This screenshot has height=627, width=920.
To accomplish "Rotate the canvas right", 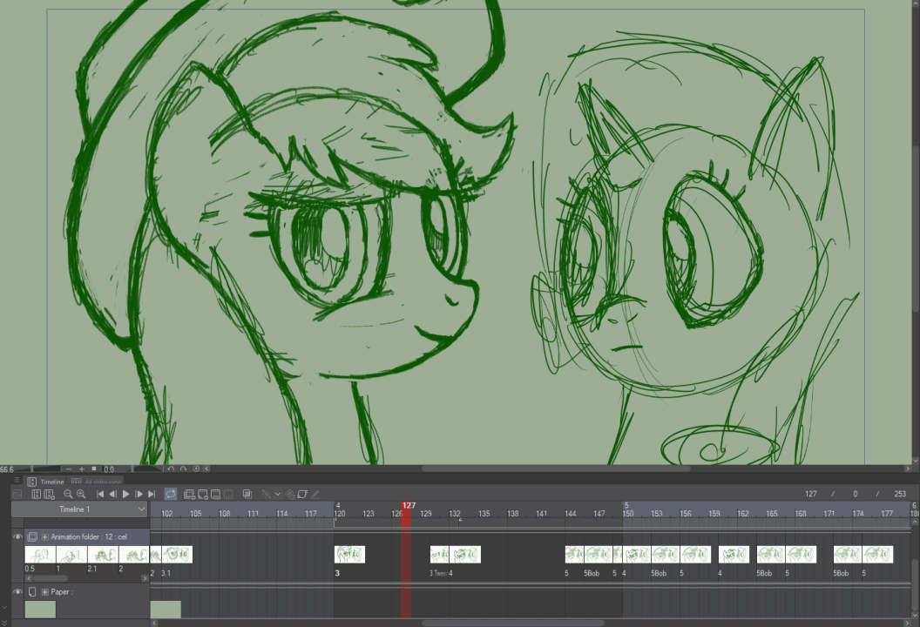I will click(183, 469).
